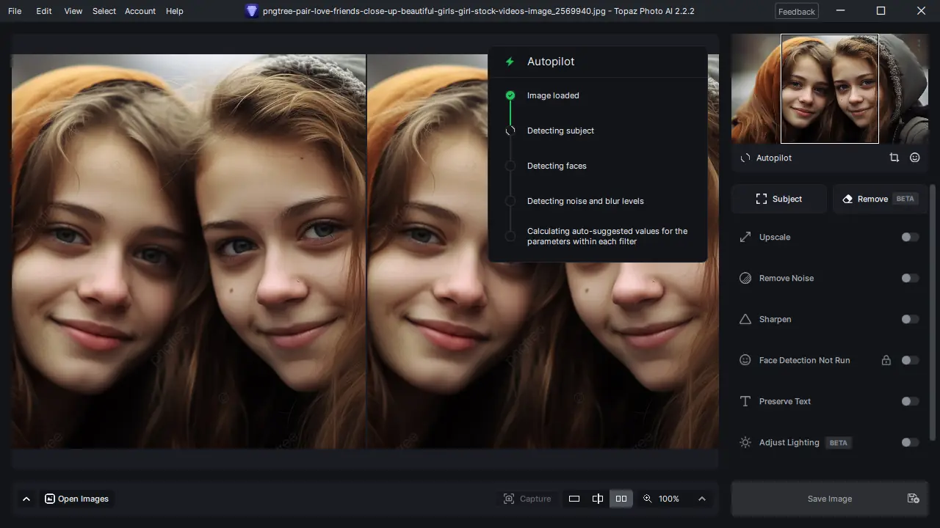The image size is (940, 528).
Task: Click the save settings icon beside Save Image
Action: 913,499
